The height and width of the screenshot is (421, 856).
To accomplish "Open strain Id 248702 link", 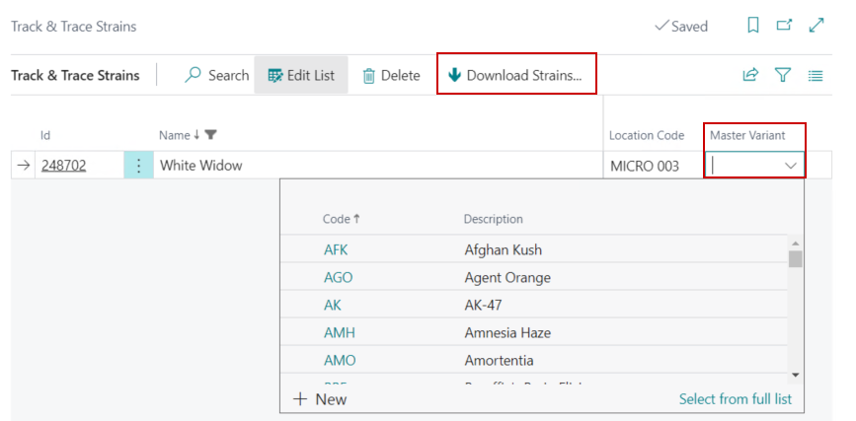I will [63, 166].
